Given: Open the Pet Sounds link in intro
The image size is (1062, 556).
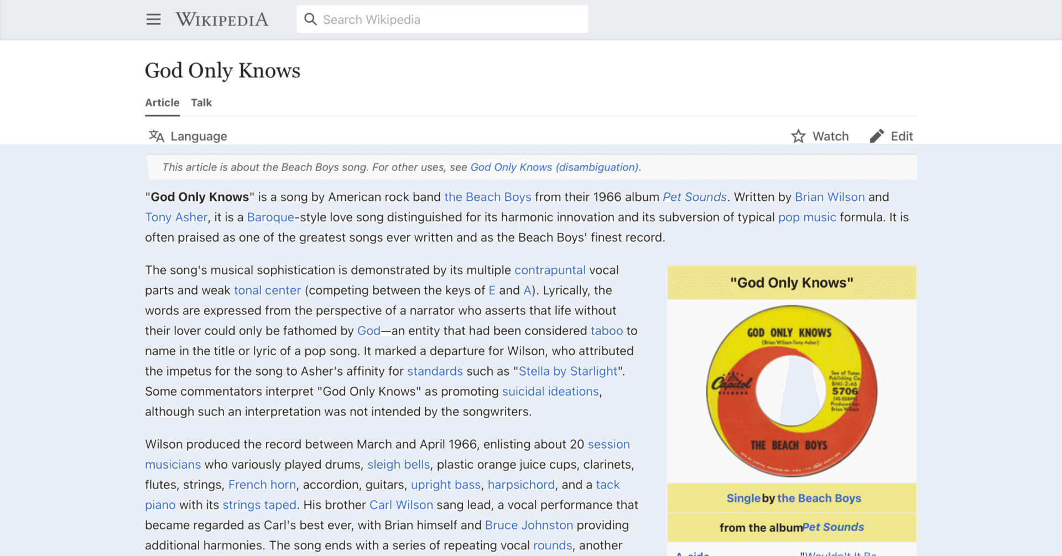Looking at the screenshot, I should [x=695, y=197].
